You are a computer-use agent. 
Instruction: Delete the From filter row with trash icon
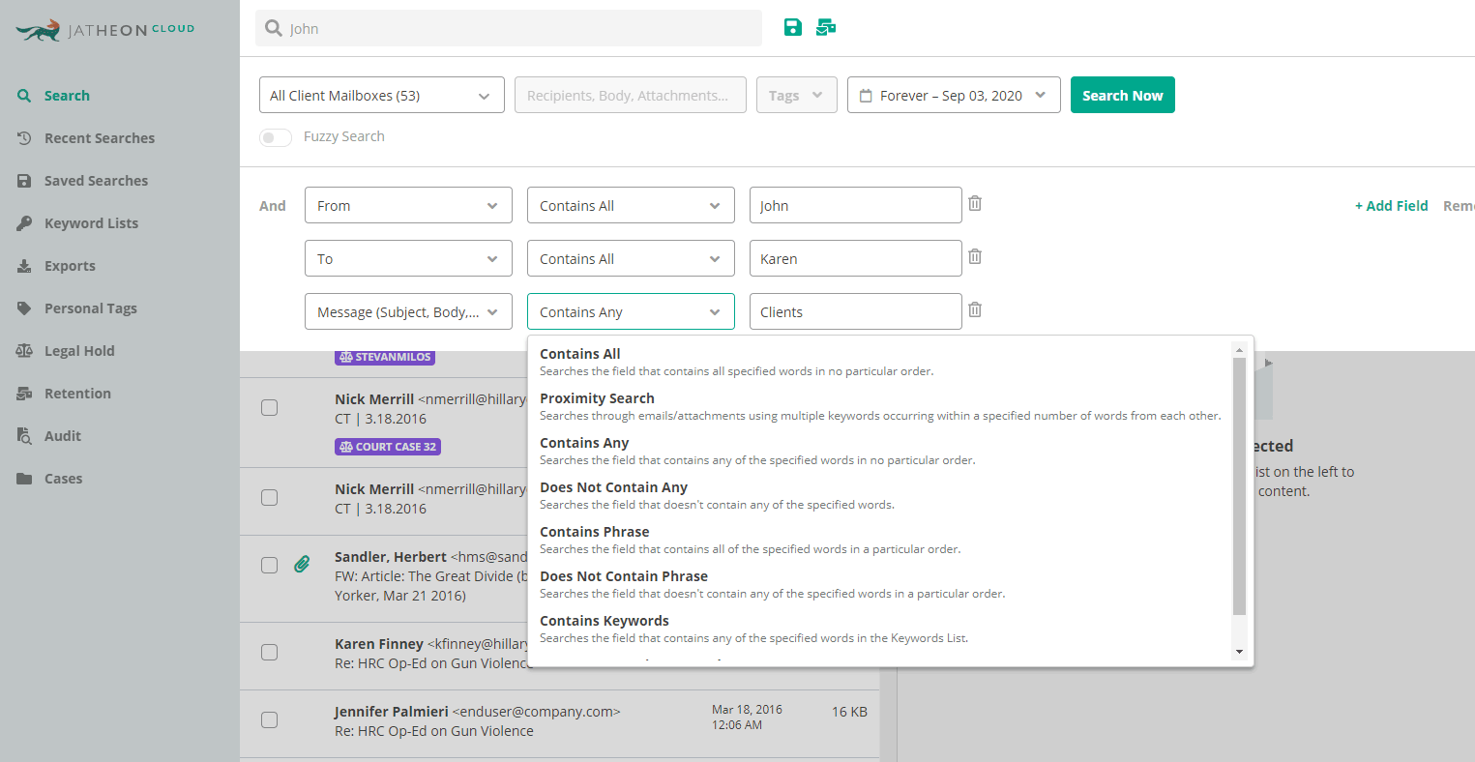(975, 203)
